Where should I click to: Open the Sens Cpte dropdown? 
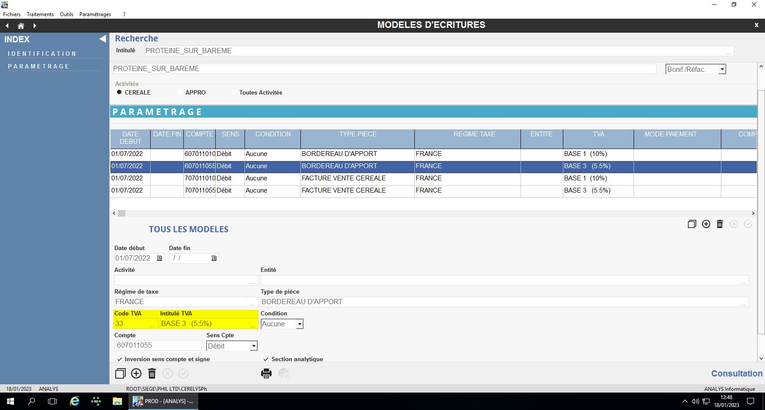(253, 346)
